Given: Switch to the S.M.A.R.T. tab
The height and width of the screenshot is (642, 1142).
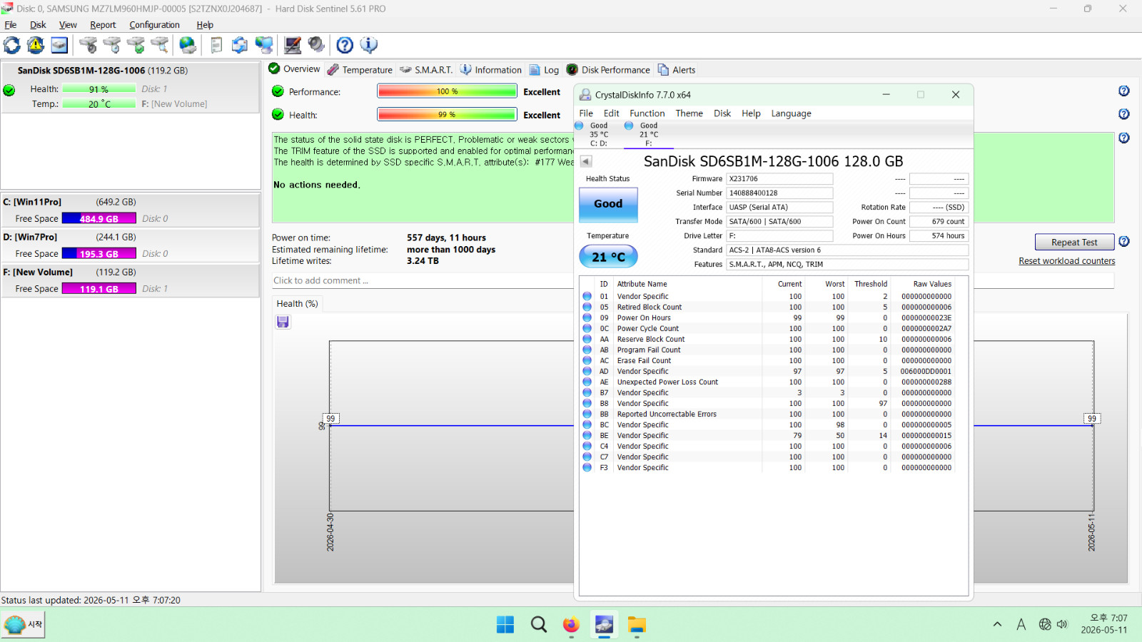Looking at the screenshot, I should pyautogui.click(x=426, y=70).
